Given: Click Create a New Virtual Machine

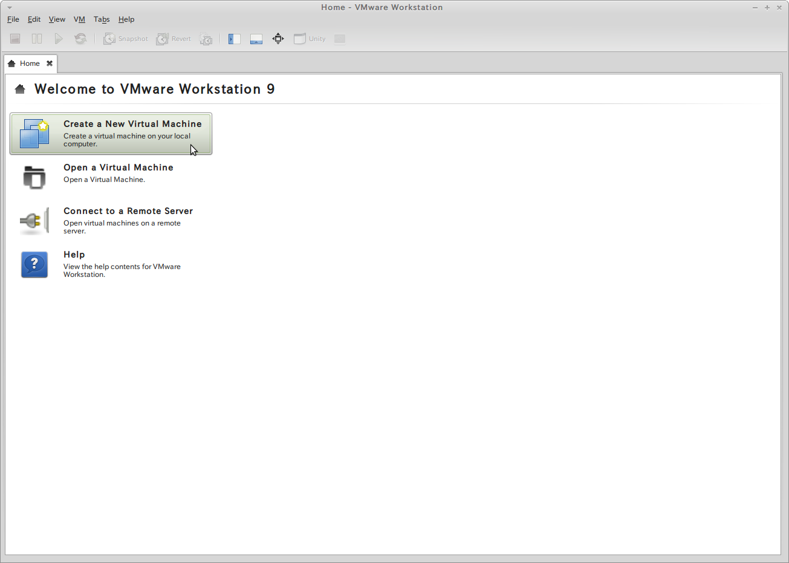Looking at the screenshot, I should click(x=111, y=134).
